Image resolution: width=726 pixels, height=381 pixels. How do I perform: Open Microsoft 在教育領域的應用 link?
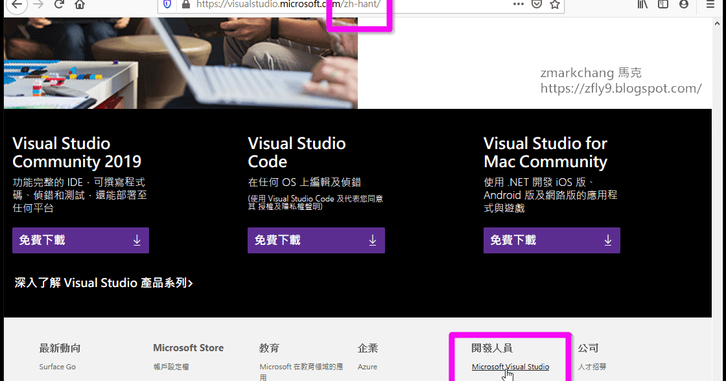pyautogui.click(x=301, y=372)
